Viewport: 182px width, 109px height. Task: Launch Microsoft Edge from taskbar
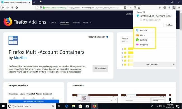[x=66, y=106]
